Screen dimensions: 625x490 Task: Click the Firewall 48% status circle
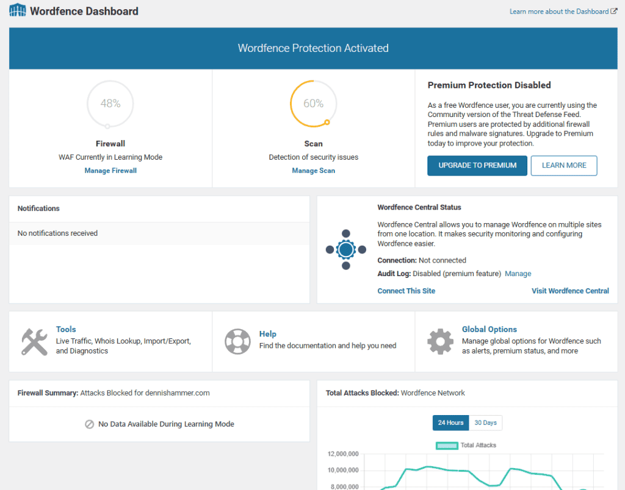pos(110,104)
